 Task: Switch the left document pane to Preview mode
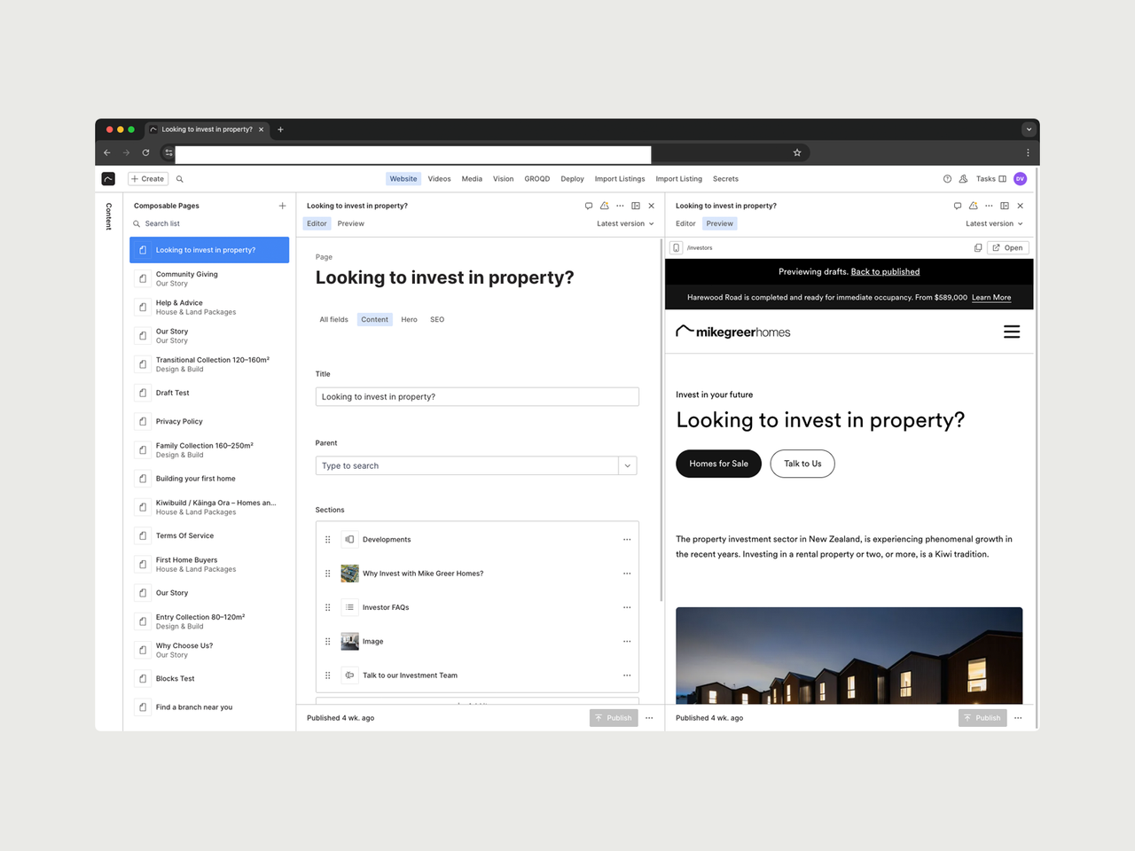coord(350,223)
